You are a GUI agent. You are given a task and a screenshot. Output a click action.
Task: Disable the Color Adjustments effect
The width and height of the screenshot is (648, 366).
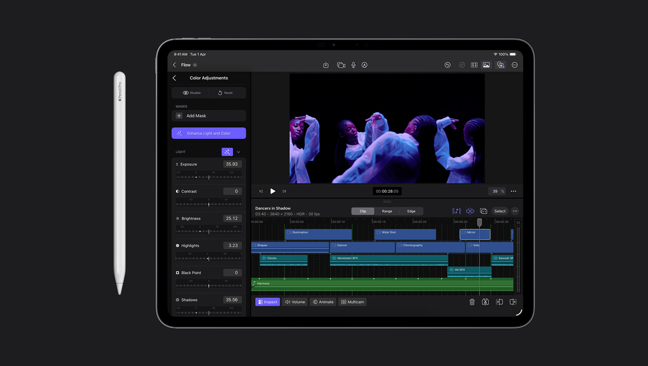click(x=191, y=93)
